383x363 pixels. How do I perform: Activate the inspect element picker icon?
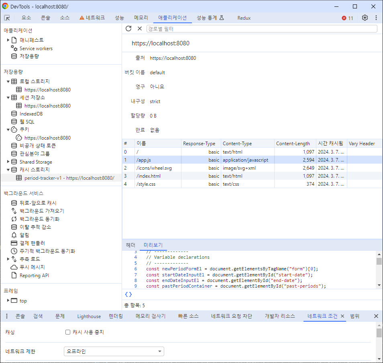pos(7,18)
